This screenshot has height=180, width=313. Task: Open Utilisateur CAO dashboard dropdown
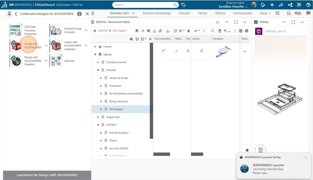(69, 5)
